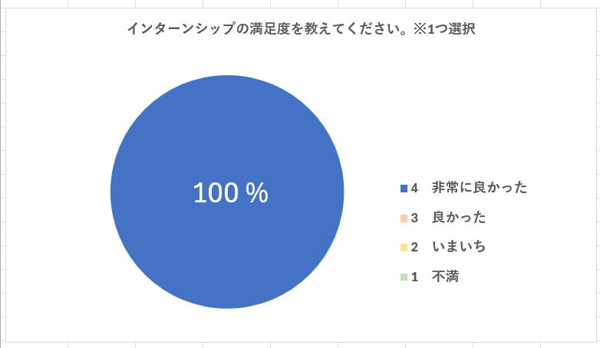Select the chart title text

click(301, 28)
